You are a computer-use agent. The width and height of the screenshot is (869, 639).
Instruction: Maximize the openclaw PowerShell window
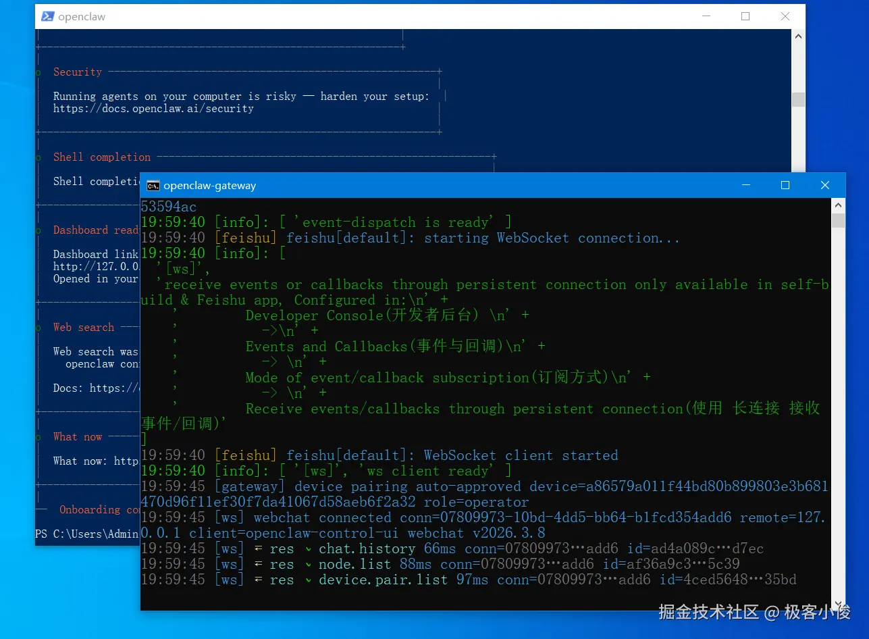coord(745,16)
